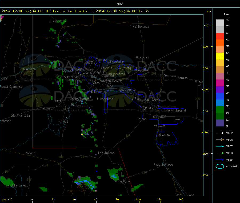
Task: Select the yellow 51–54 dBZ swatch
Action: click(x=220, y=56)
